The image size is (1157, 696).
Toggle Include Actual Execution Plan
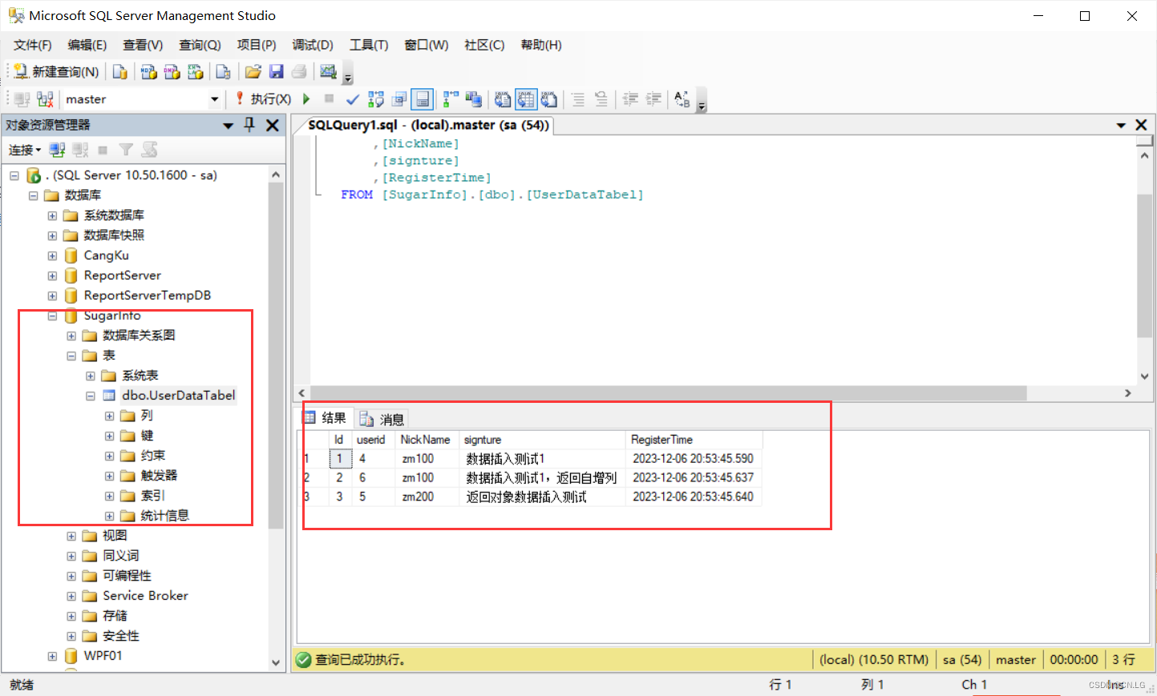[451, 99]
